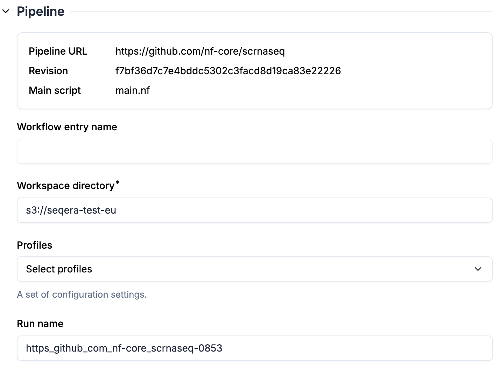Click the Profiles field label

coord(34,245)
